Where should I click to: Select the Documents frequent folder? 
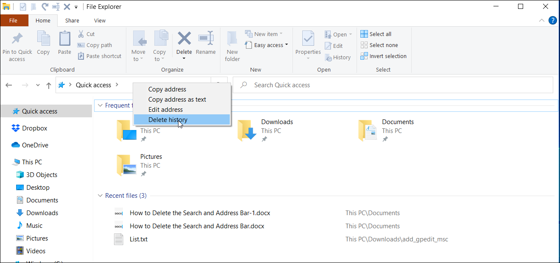[386, 130]
